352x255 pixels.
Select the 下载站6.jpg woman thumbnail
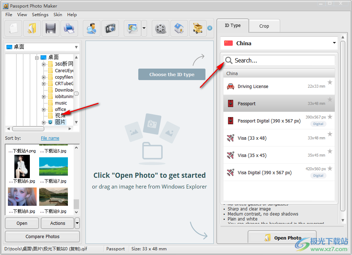pos(22,166)
